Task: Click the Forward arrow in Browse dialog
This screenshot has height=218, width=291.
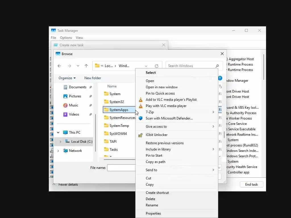Action: pyautogui.click(x=69, y=66)
